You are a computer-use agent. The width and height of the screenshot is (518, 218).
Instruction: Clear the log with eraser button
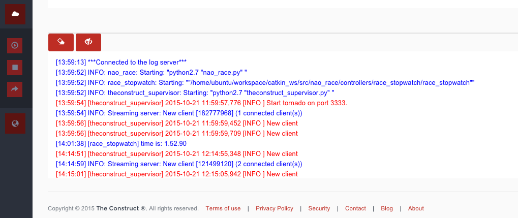coord(61,42)
